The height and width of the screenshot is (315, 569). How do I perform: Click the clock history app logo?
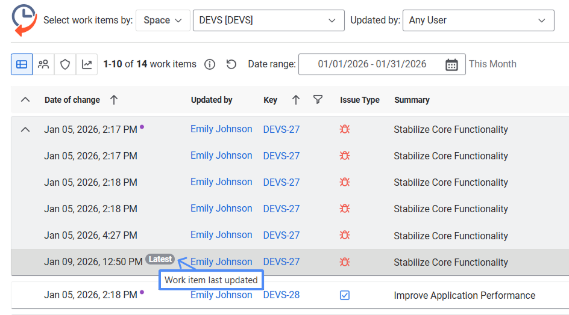24,19
